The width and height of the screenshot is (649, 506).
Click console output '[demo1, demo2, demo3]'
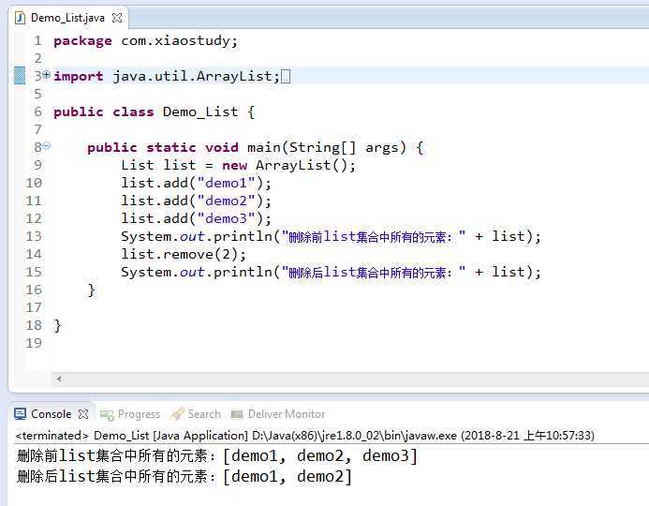(320, 456)
